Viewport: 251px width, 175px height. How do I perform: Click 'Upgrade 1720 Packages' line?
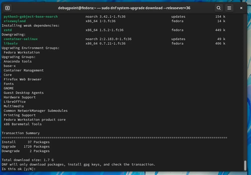click(26, 146)
